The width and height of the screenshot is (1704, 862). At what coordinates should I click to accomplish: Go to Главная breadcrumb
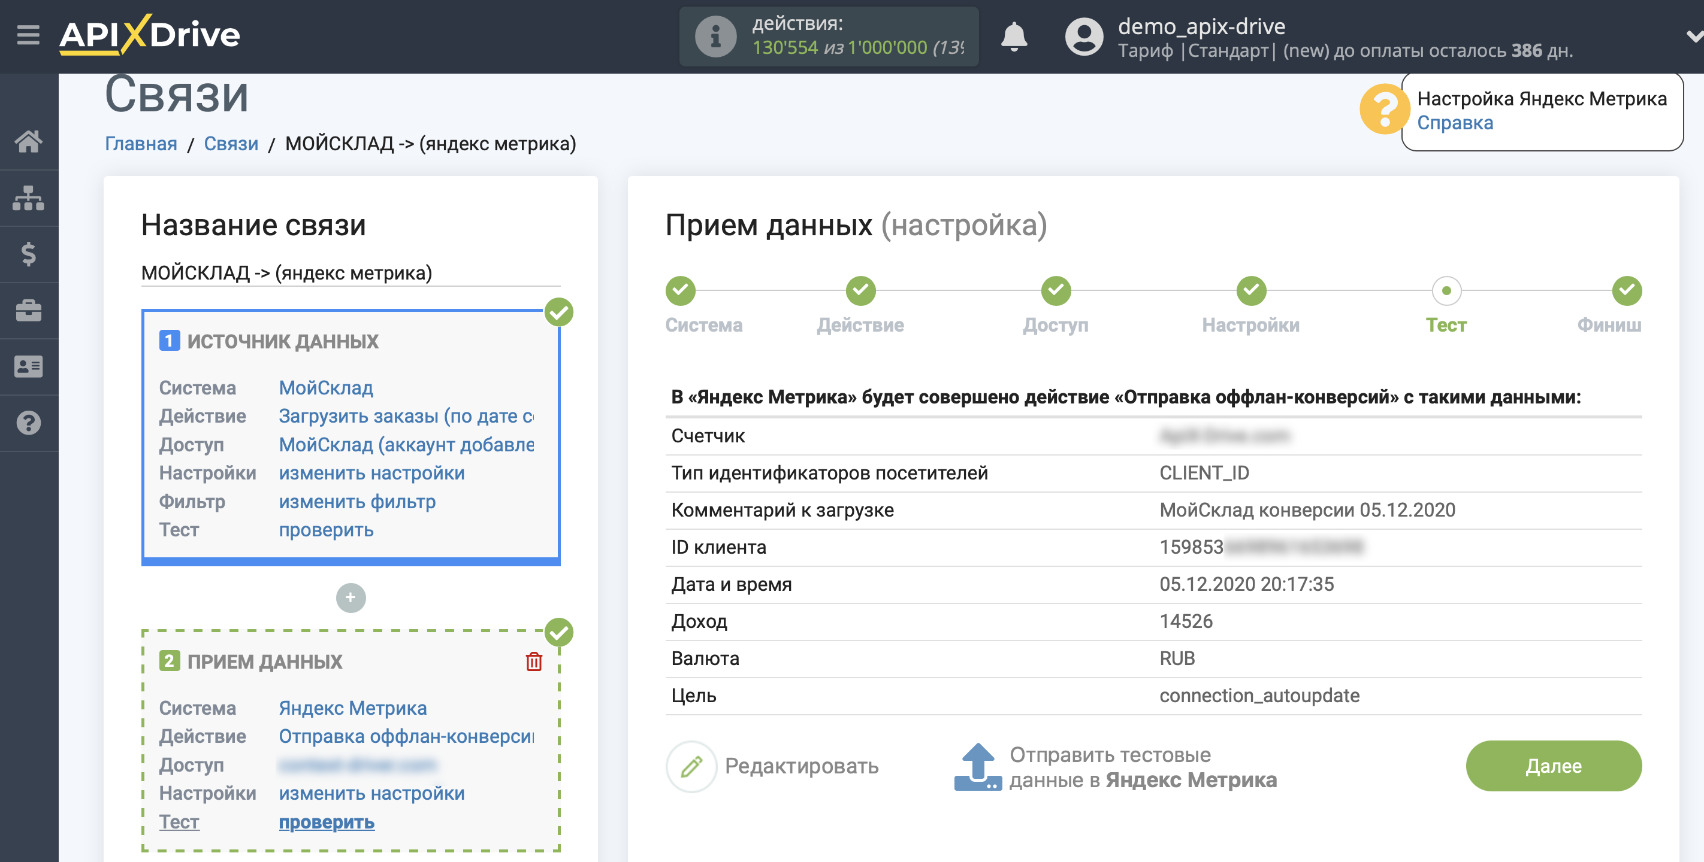141,144
